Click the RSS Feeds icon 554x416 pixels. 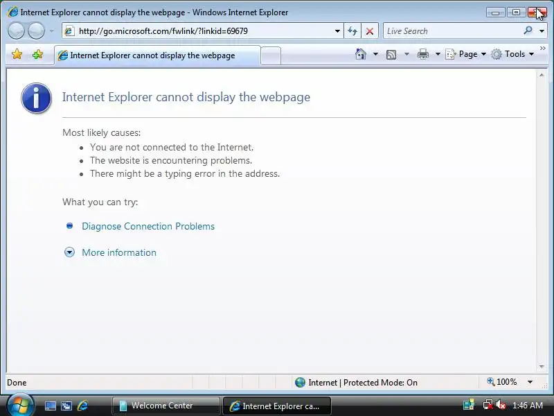391,55
